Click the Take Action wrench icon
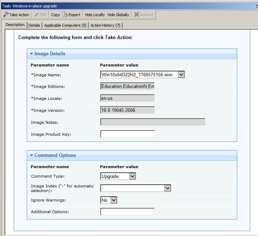Screen dimensions: 258x236 [6, 15]
